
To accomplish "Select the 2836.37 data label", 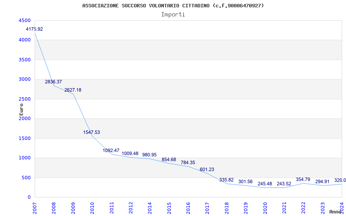I will pos(53,82).
